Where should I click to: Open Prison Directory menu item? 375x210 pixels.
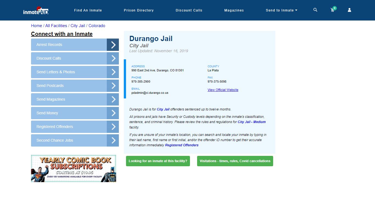tap(139, 10)
